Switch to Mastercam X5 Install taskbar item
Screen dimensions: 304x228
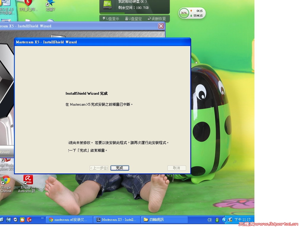[117, 220]
